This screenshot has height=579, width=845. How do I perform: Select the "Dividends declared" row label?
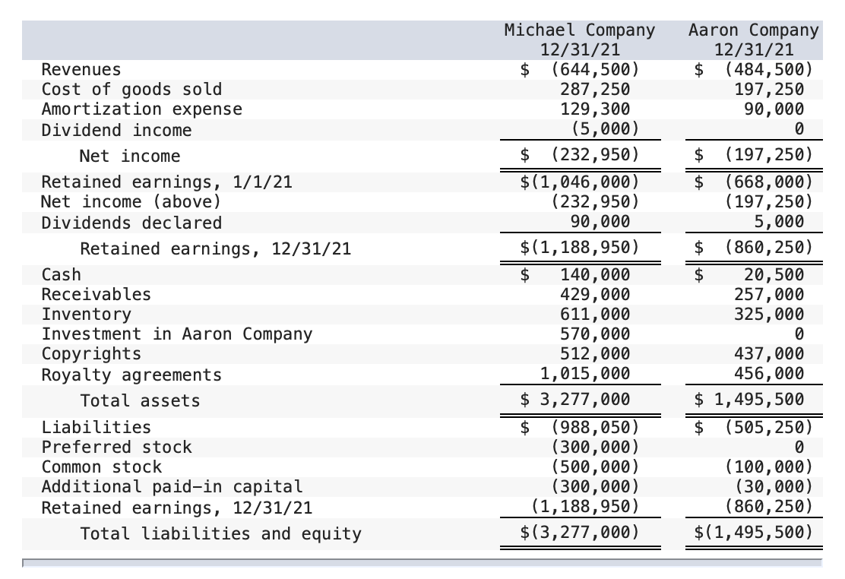tap(131, 223)
